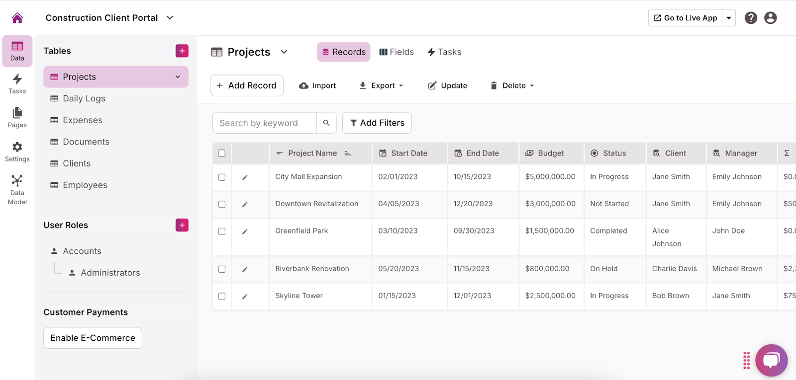
Task: Toggle the select-all checkbox in table header
Action: coord(222,153)
